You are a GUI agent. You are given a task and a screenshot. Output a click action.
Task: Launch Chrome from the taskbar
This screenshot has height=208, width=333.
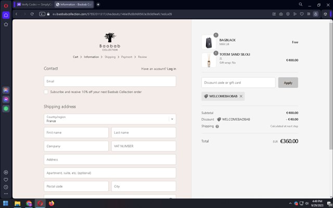[29, 203]
